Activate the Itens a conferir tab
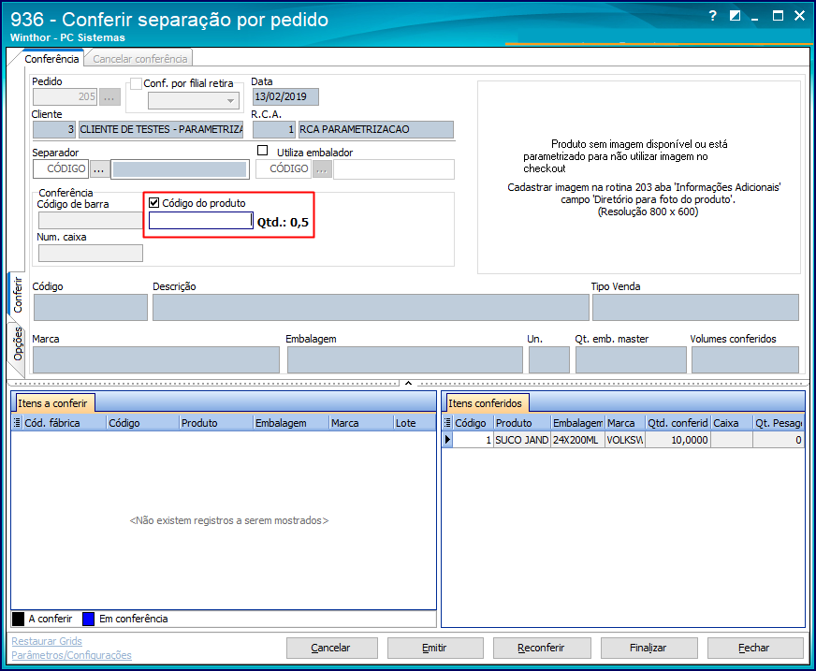The image size is (816, 671). (52, 403)
